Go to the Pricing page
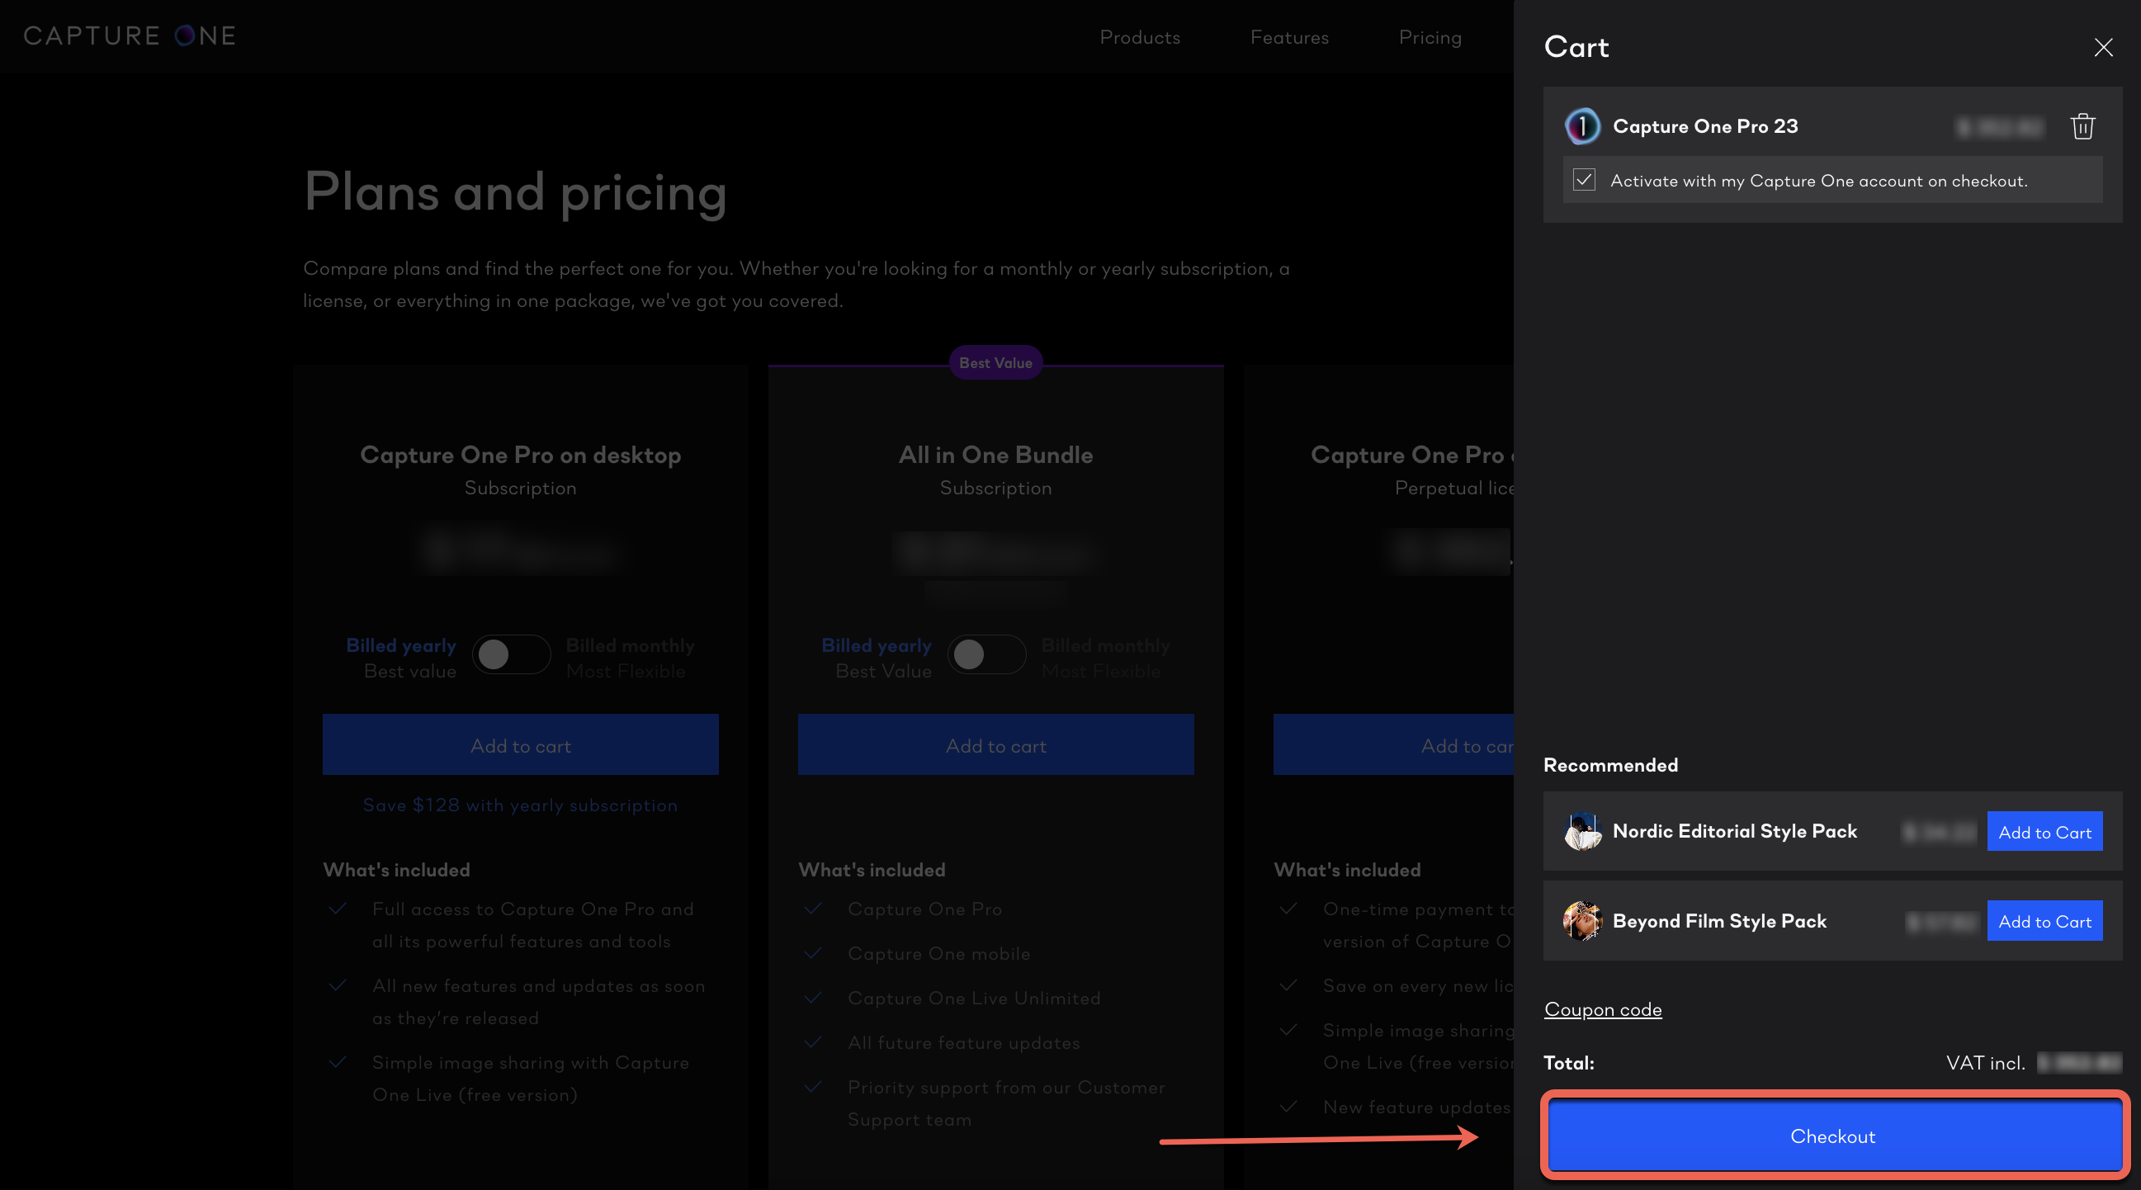2141x1190 pixels. coord(1430,37)
